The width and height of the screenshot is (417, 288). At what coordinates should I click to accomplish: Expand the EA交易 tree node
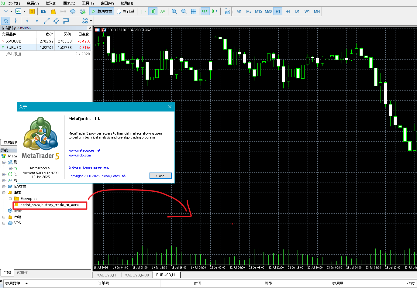pos(4,187)
